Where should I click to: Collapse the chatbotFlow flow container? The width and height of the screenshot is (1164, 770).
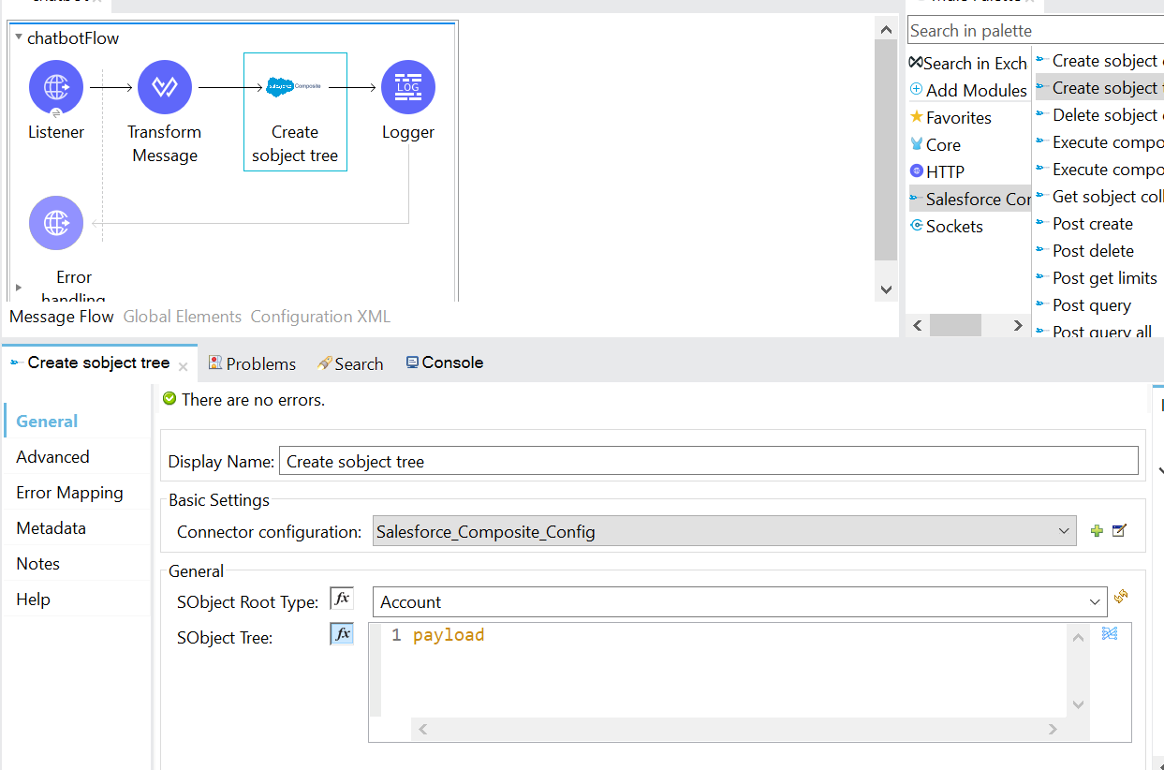19,38
